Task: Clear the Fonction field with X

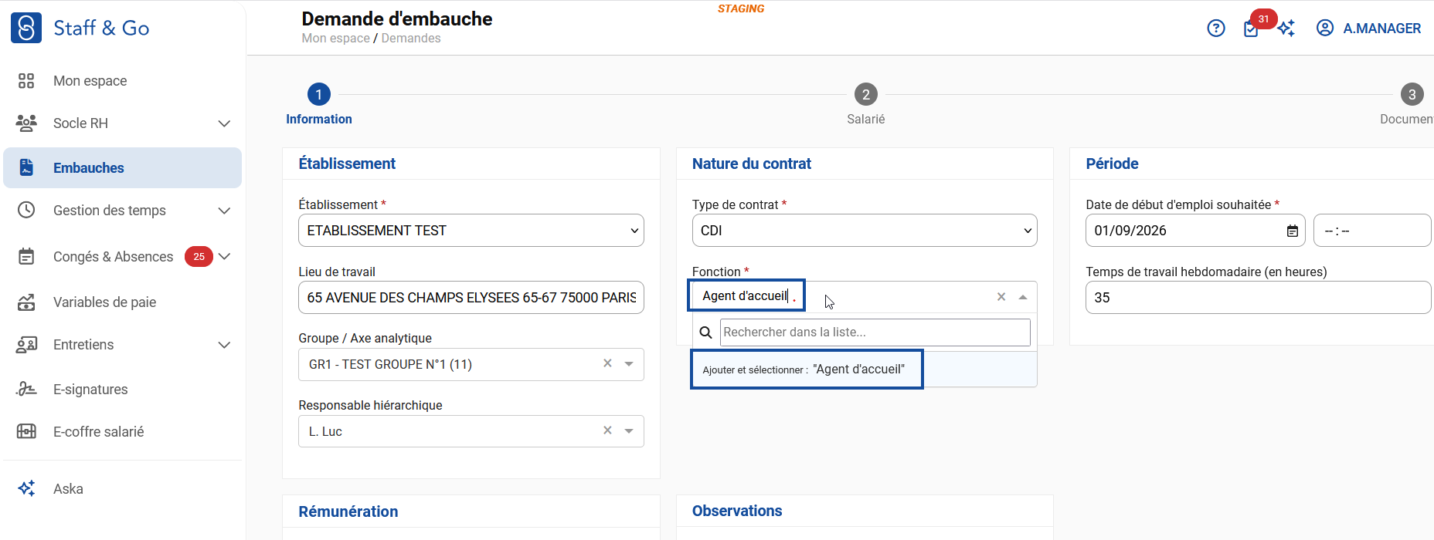Action: pyautogui.click(x=1001, y=297)
